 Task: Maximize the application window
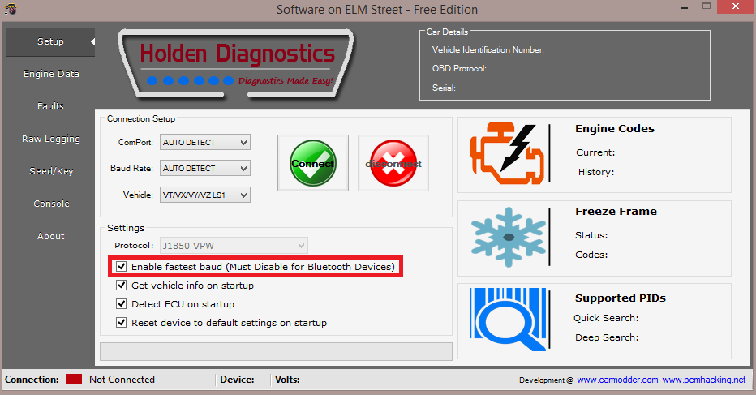707,6
